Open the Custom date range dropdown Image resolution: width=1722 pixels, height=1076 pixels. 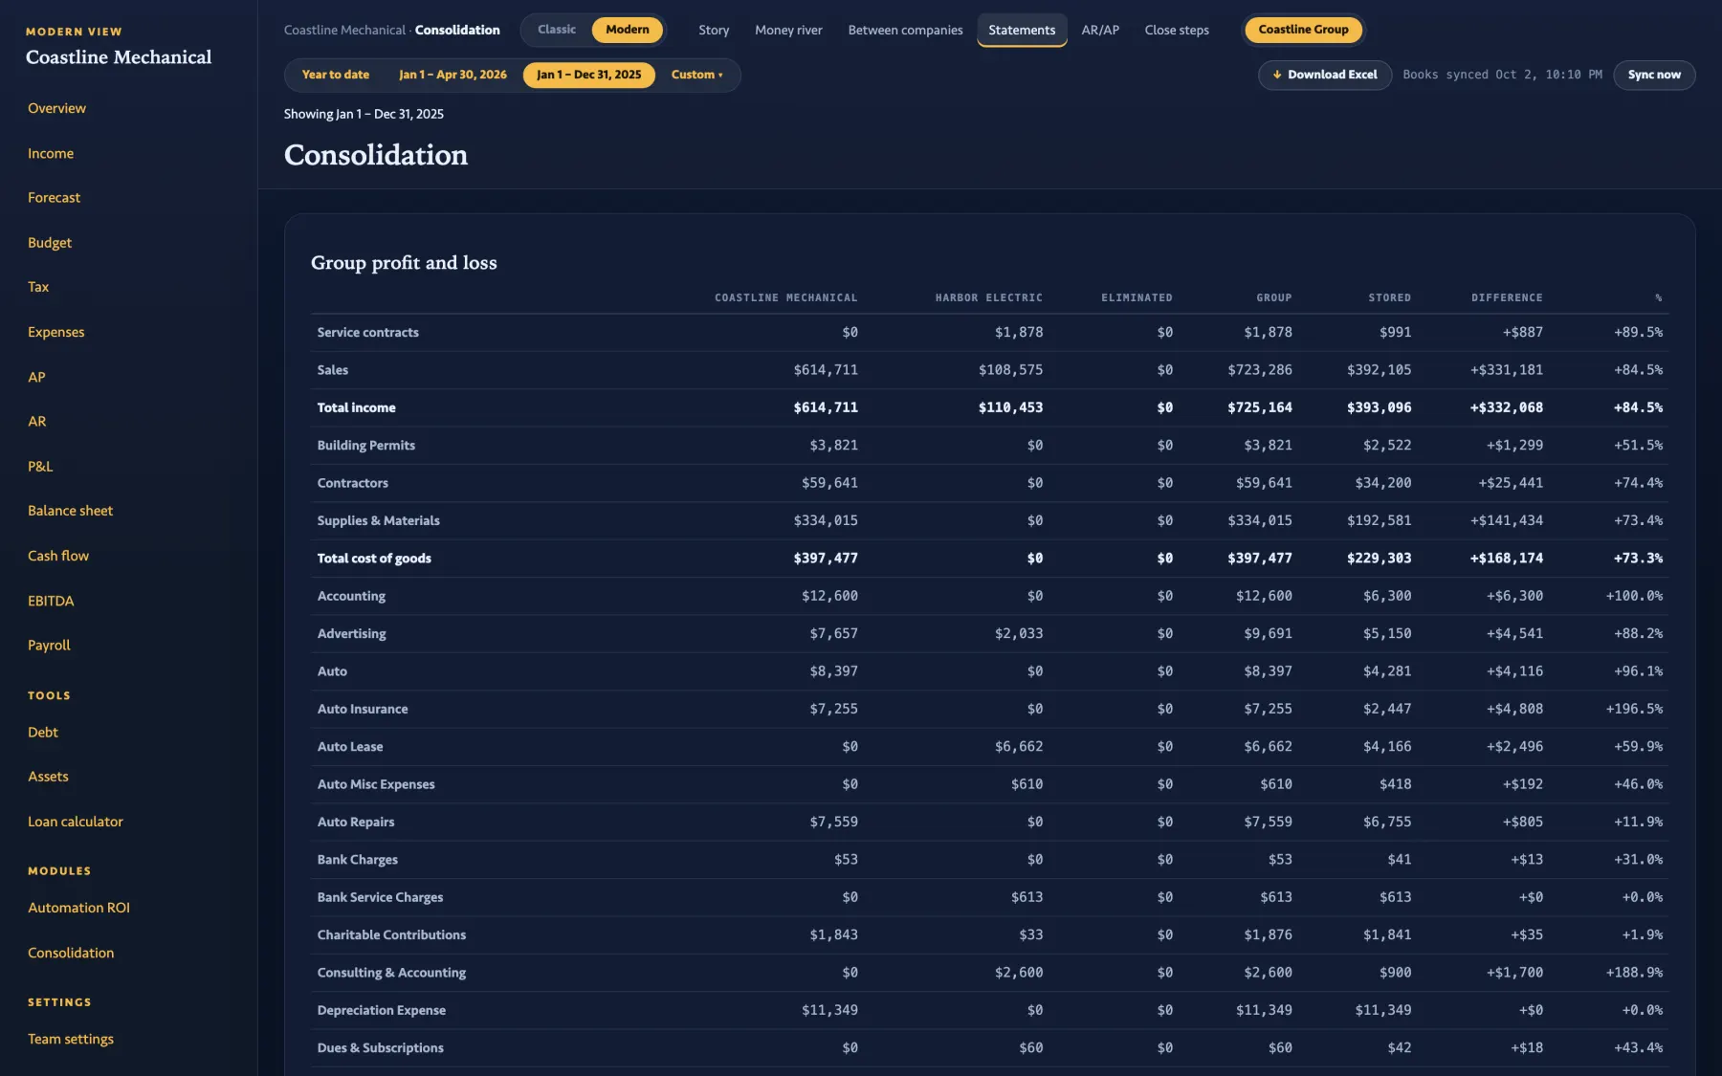coord(696,75)
